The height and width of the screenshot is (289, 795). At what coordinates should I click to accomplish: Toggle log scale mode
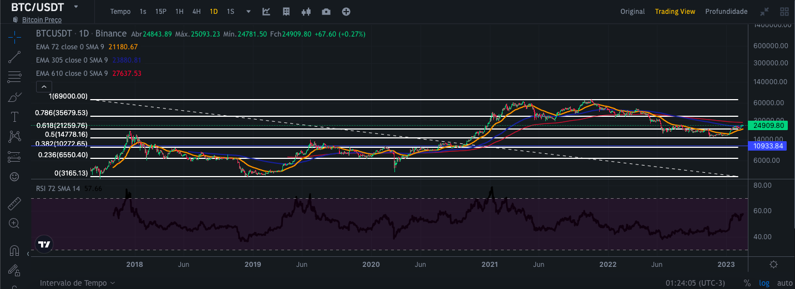[764, 283]
